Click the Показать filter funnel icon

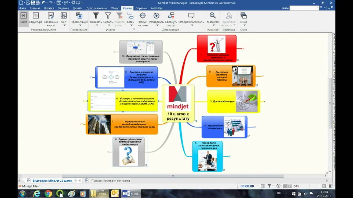pyautogui.click(x=96, y=15)
